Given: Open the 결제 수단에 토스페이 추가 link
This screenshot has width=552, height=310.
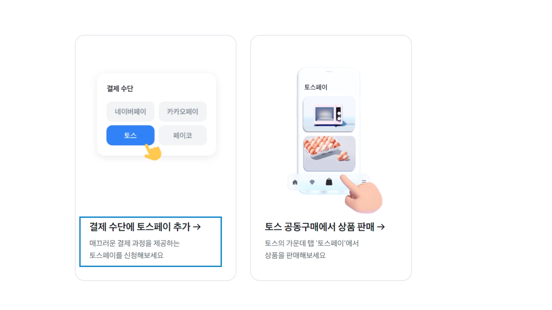Looking at the screenshot, I should coord(145,227).
